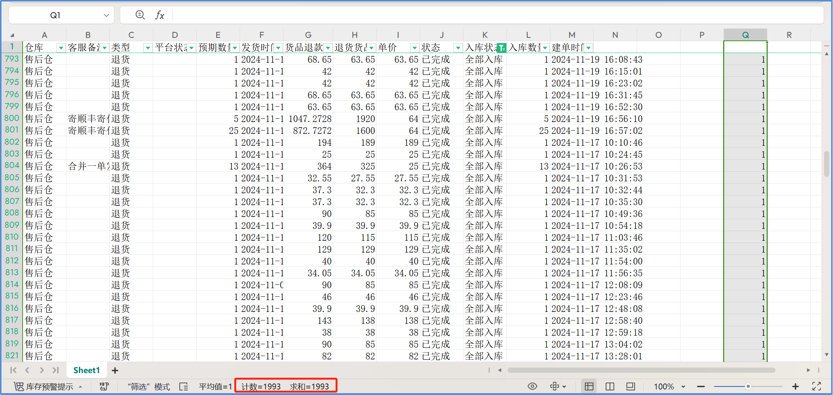Viewport: 833px width, 395px height.
Task: Select column G header
Action: [x=308, y=35]
